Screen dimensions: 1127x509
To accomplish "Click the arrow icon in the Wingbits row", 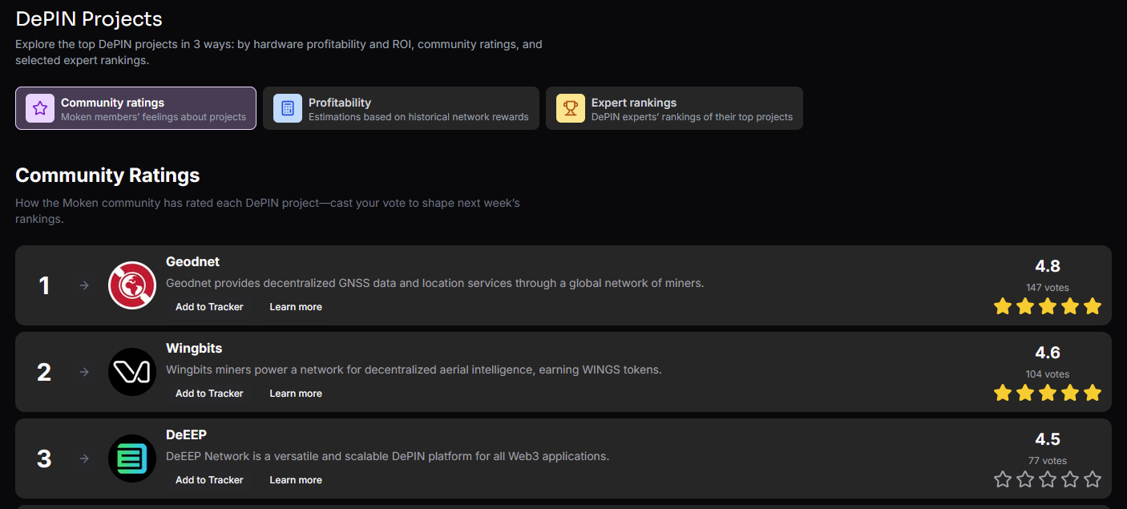I will tap(84, 372).
